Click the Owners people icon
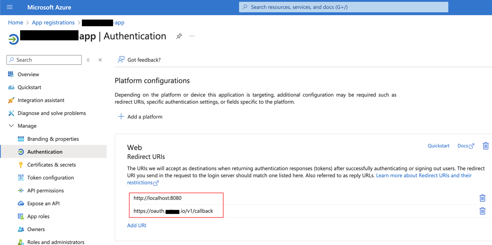The image size is (492, 245). [21, 229]
